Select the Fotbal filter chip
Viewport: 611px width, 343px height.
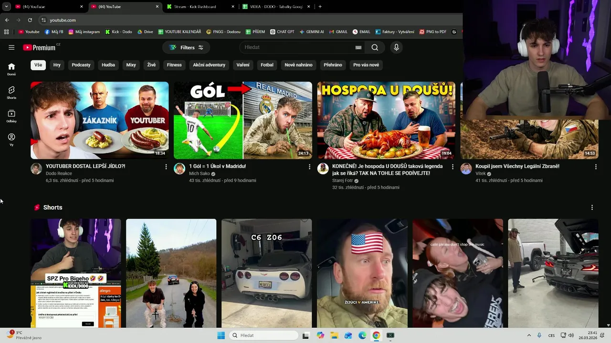[267, 65]
